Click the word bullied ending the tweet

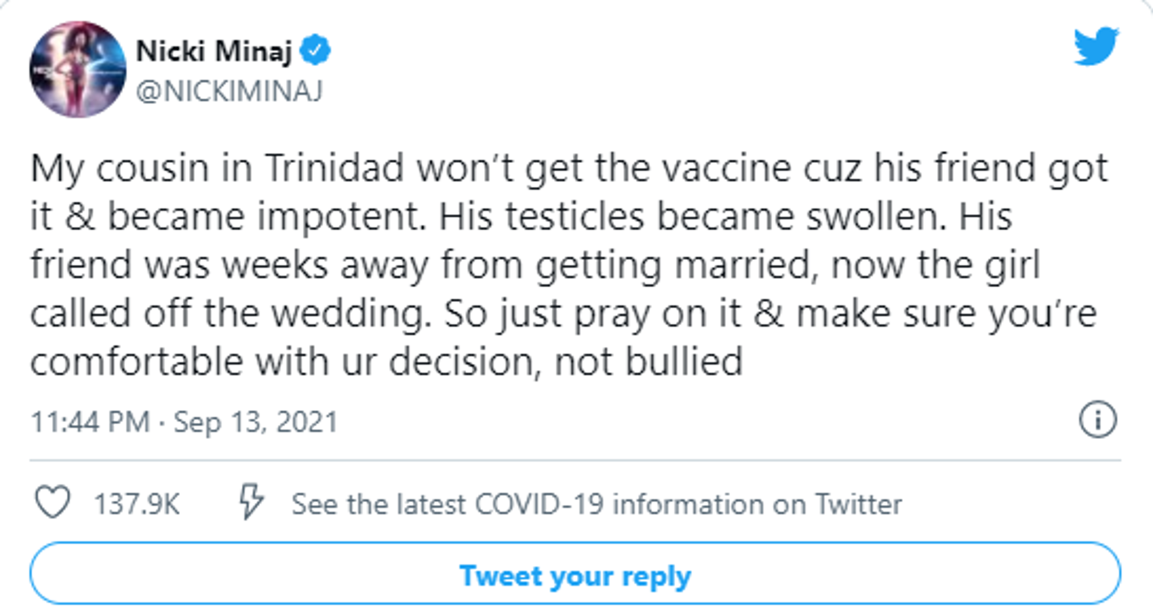coord(683,362)
